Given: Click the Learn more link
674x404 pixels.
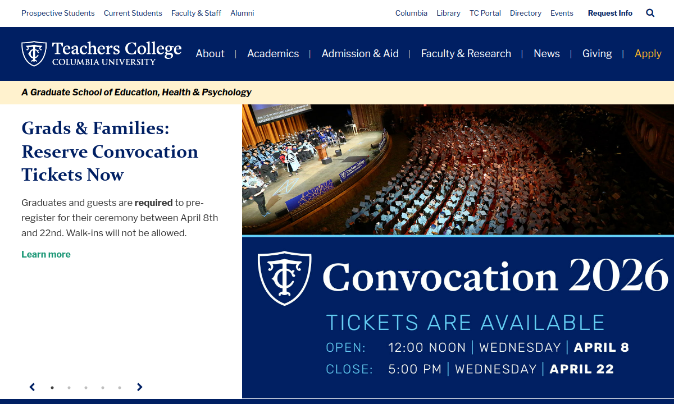Looking at the screenshot, I should (x=46, y=254).
